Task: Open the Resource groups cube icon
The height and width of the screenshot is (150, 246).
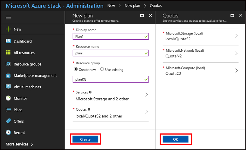Action: pos(8,64)
